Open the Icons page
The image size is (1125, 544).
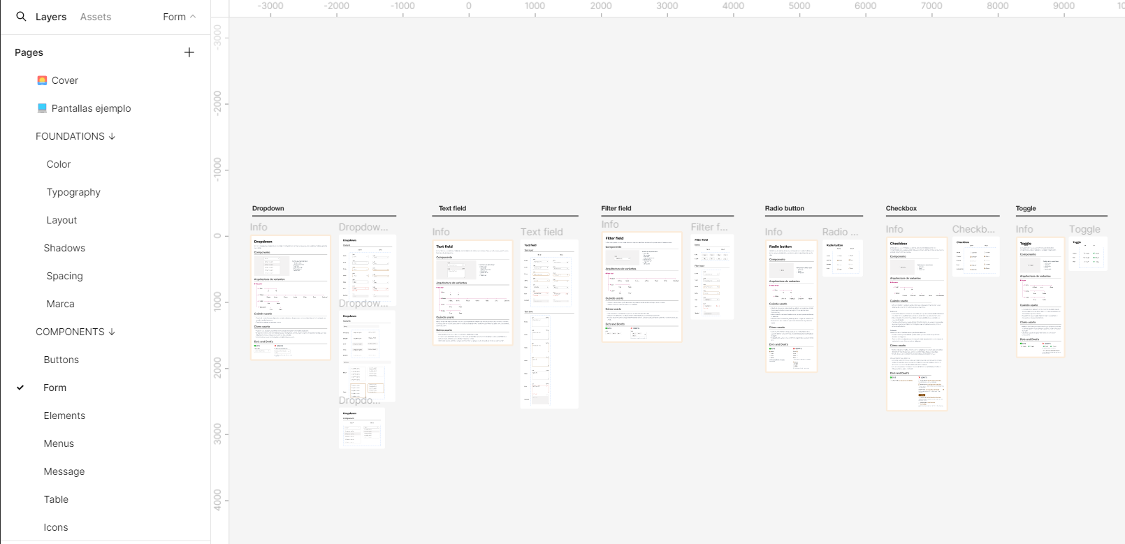pos(56,527)
